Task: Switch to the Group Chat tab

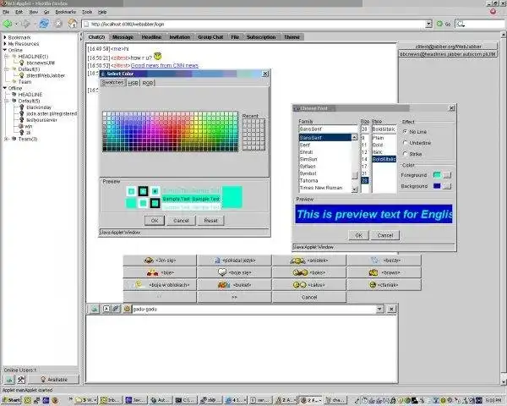Action: coord(210,37)
